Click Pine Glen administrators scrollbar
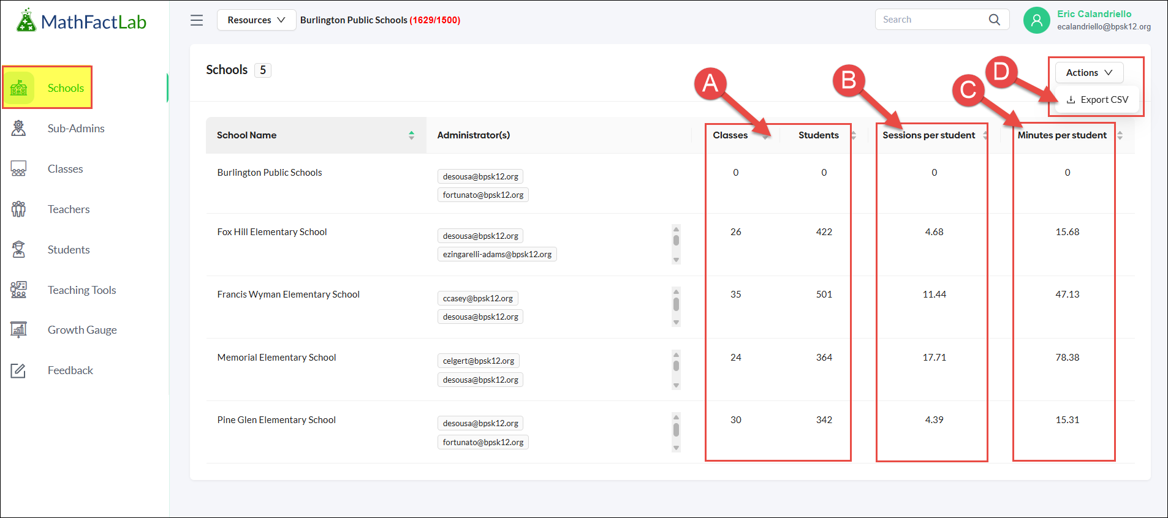This screenshot has height=518, width=1168. coord(676,432)
